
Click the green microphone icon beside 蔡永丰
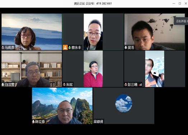tap(69, 48)
